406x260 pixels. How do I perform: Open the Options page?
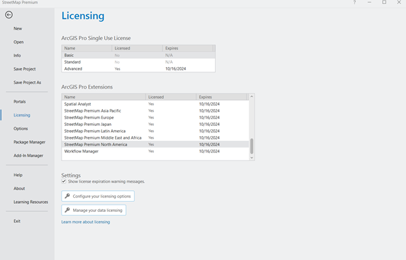[20, 129]
